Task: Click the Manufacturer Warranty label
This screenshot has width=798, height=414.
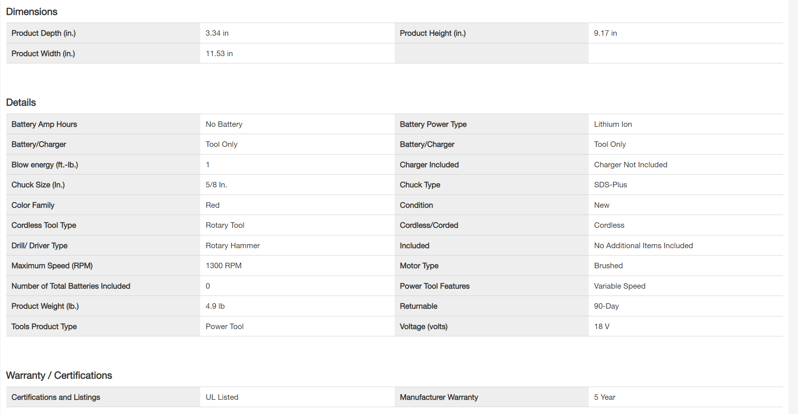Action: [x=439, y=397]
